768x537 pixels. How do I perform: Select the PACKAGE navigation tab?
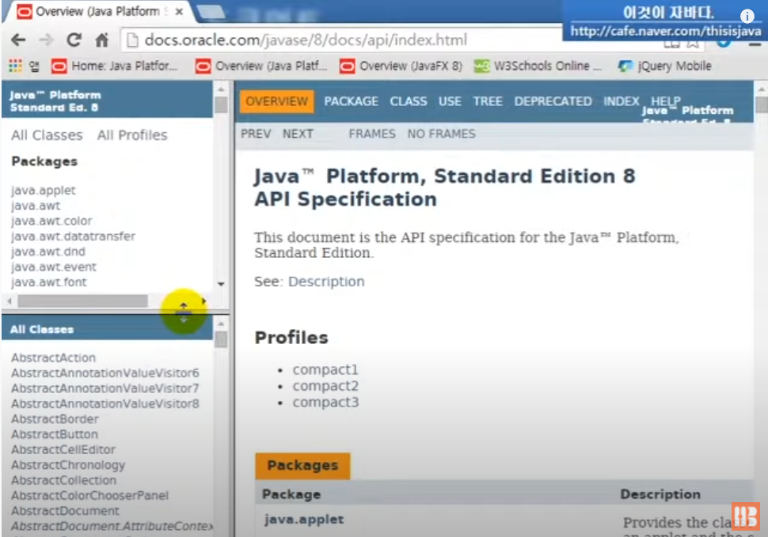point(351,101)
